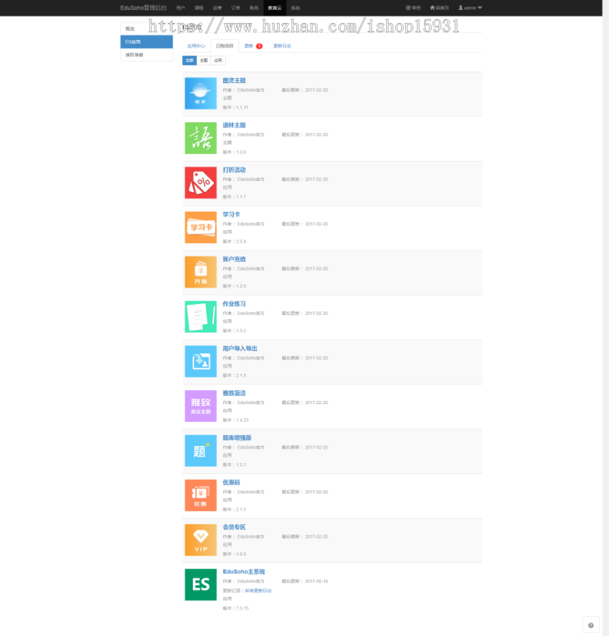Open the 账户充值 recharge icon
The height and width of the screenshot is (636, 609).
click(x=200, y=272)
